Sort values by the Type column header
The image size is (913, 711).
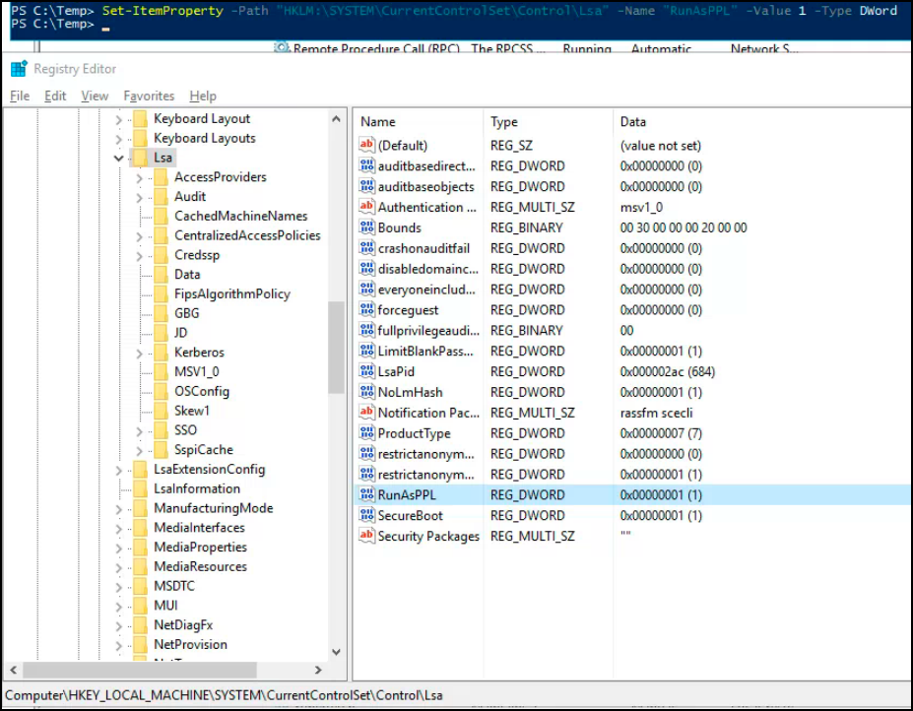[502, 121]
